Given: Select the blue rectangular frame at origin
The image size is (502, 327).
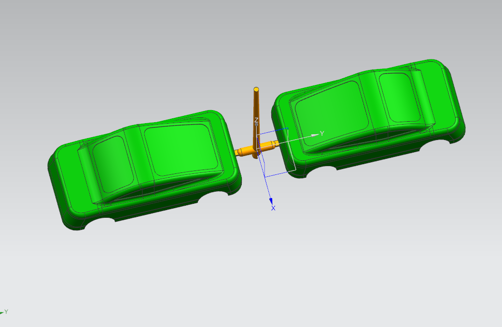Looking at the screenshot, I should coord(276,153).
